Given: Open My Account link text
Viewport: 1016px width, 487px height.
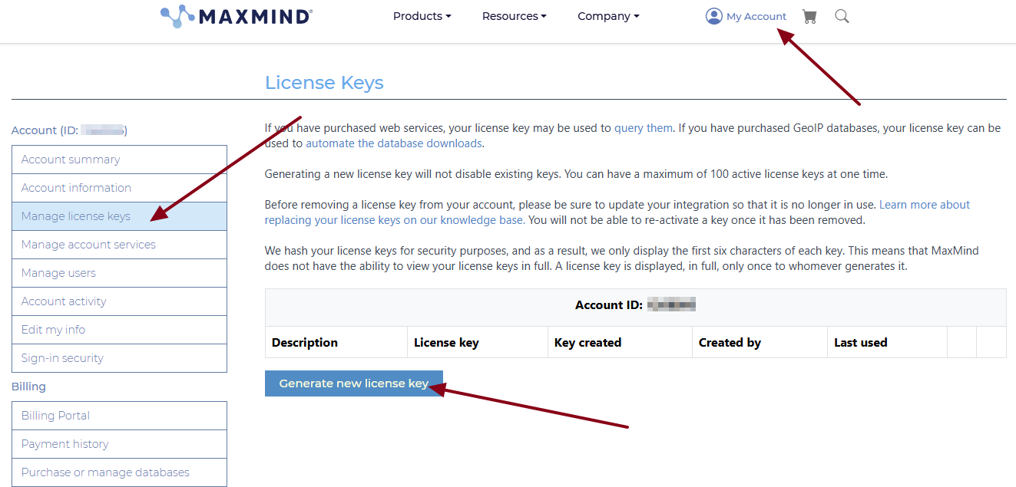Looking at the screenshot, I should 756,16.
